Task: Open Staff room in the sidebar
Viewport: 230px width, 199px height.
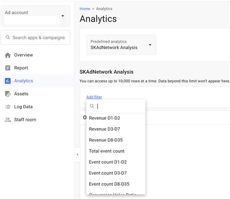Action: point(37,120)
